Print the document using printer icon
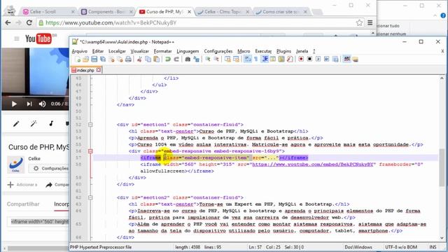The width and height of the screenshot is (448, 252). tap(128, 59)
